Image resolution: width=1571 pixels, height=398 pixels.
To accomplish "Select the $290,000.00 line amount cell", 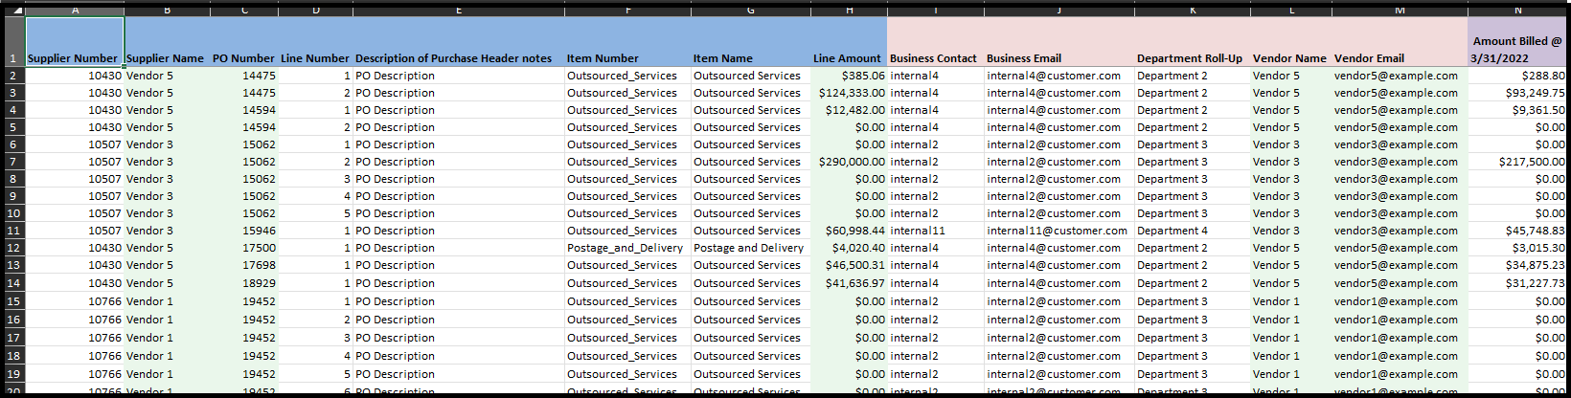I will 850,162.
